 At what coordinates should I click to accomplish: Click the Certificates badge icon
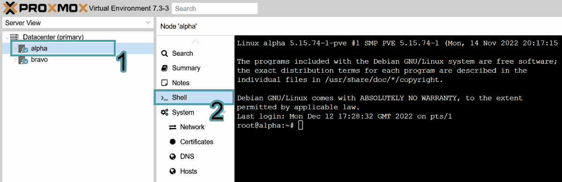point(172,142)
